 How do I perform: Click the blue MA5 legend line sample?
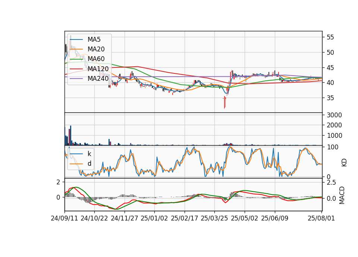pyautogui.click(x=76, y=39)
